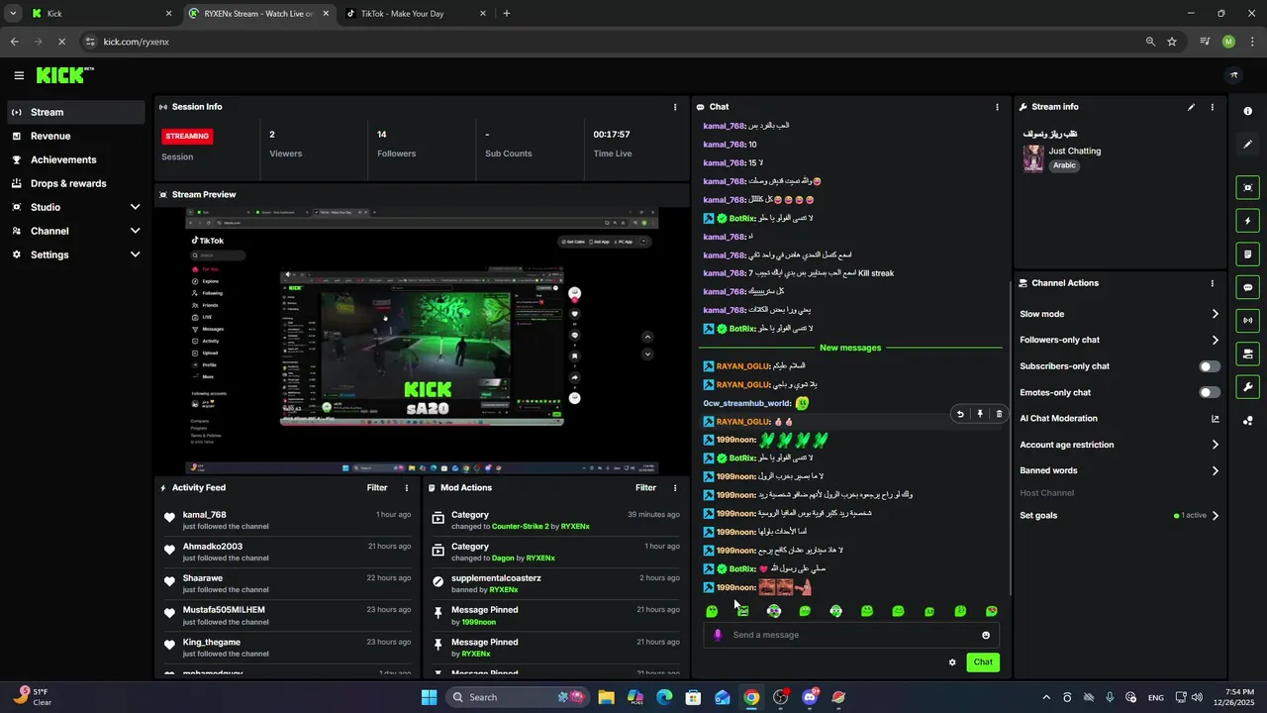The image size is (1267, 713).
Task: Open Drops & rewards in sidebar
Action: click(76, 183)
